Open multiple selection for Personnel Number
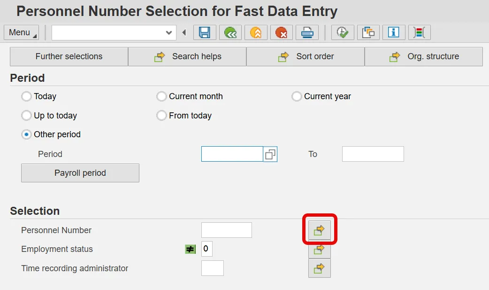 point(320,230)
